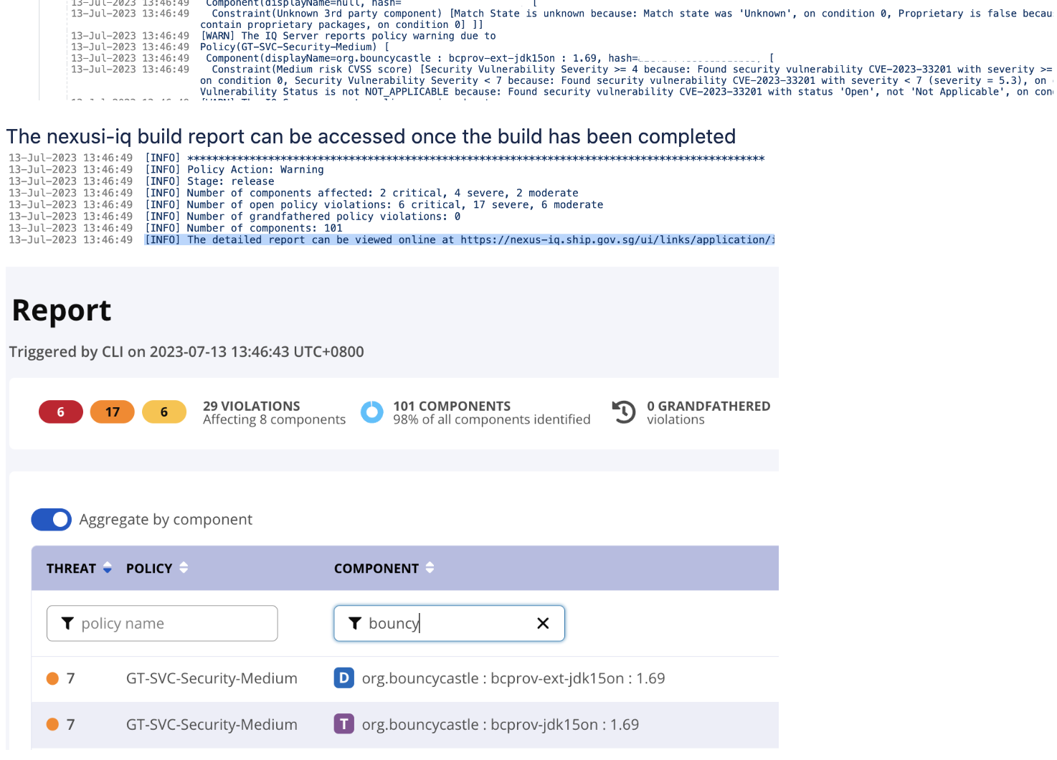Open the THREAT column sort control
Image resolution: width=1057 pixels, height=760 pixels.
click(106, 568)
